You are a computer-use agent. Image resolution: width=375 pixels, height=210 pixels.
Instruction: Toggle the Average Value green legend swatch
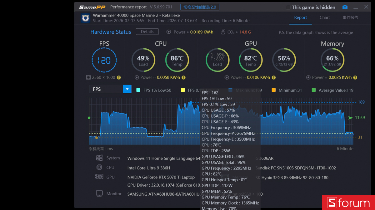(314, 90)
